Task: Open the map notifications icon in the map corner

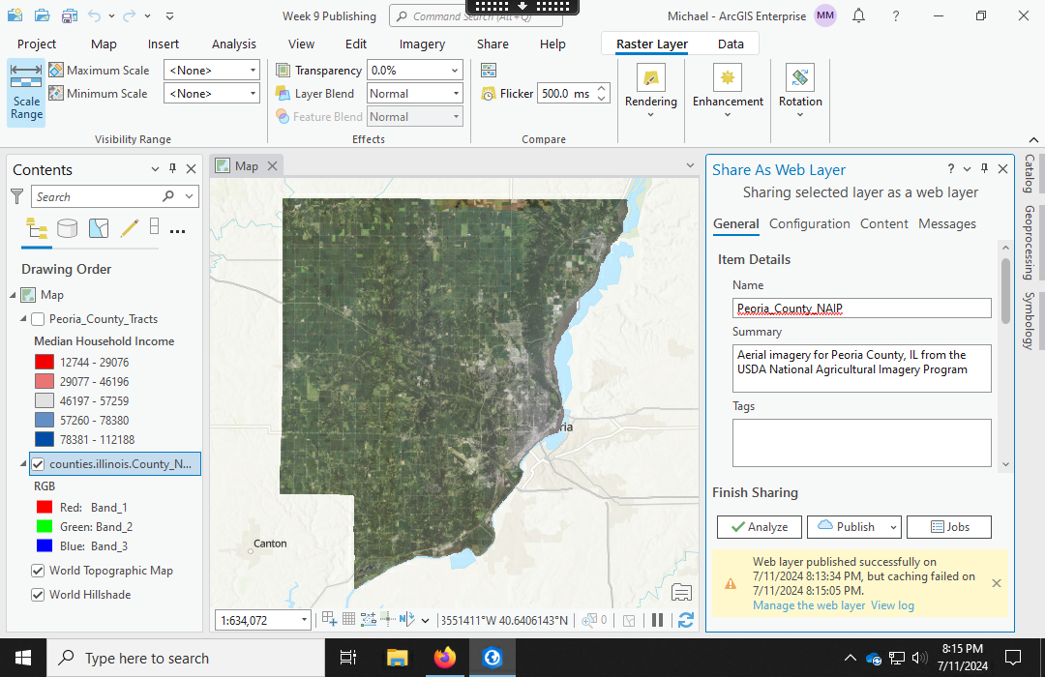Action: pyautogui.click(x=681, y=592)
